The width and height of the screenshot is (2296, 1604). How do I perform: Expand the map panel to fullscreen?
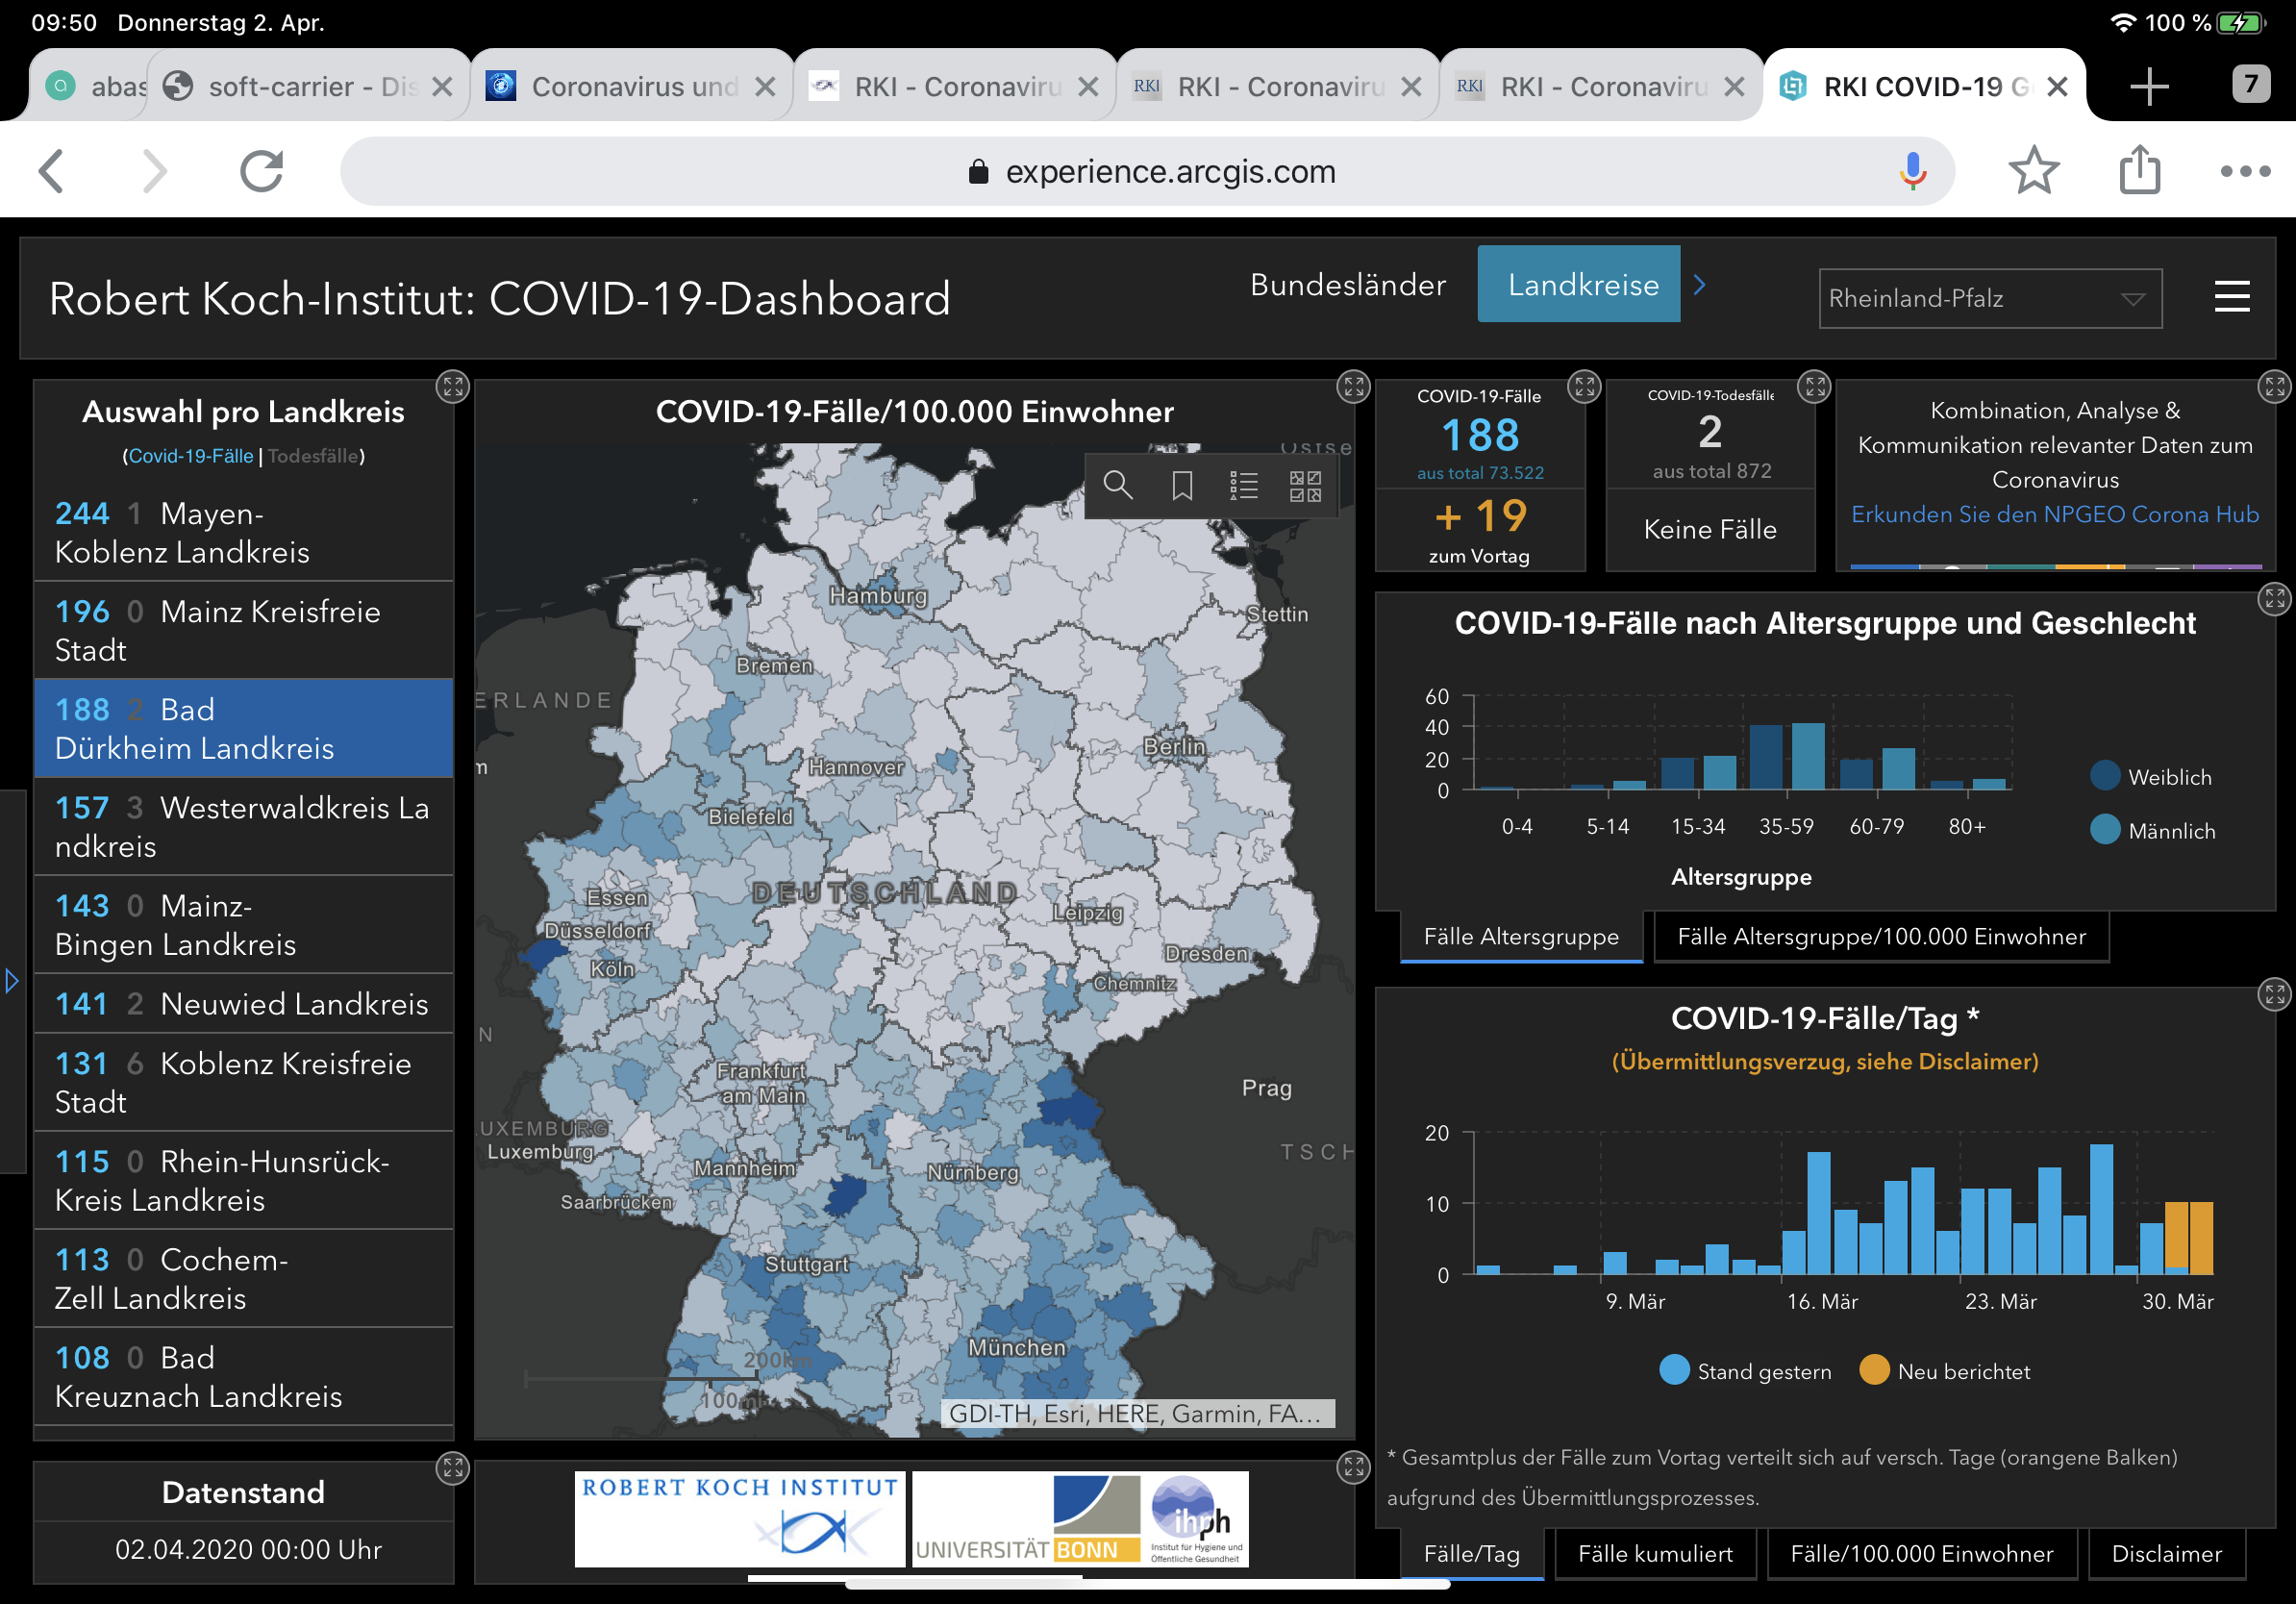click(1353, 387)
